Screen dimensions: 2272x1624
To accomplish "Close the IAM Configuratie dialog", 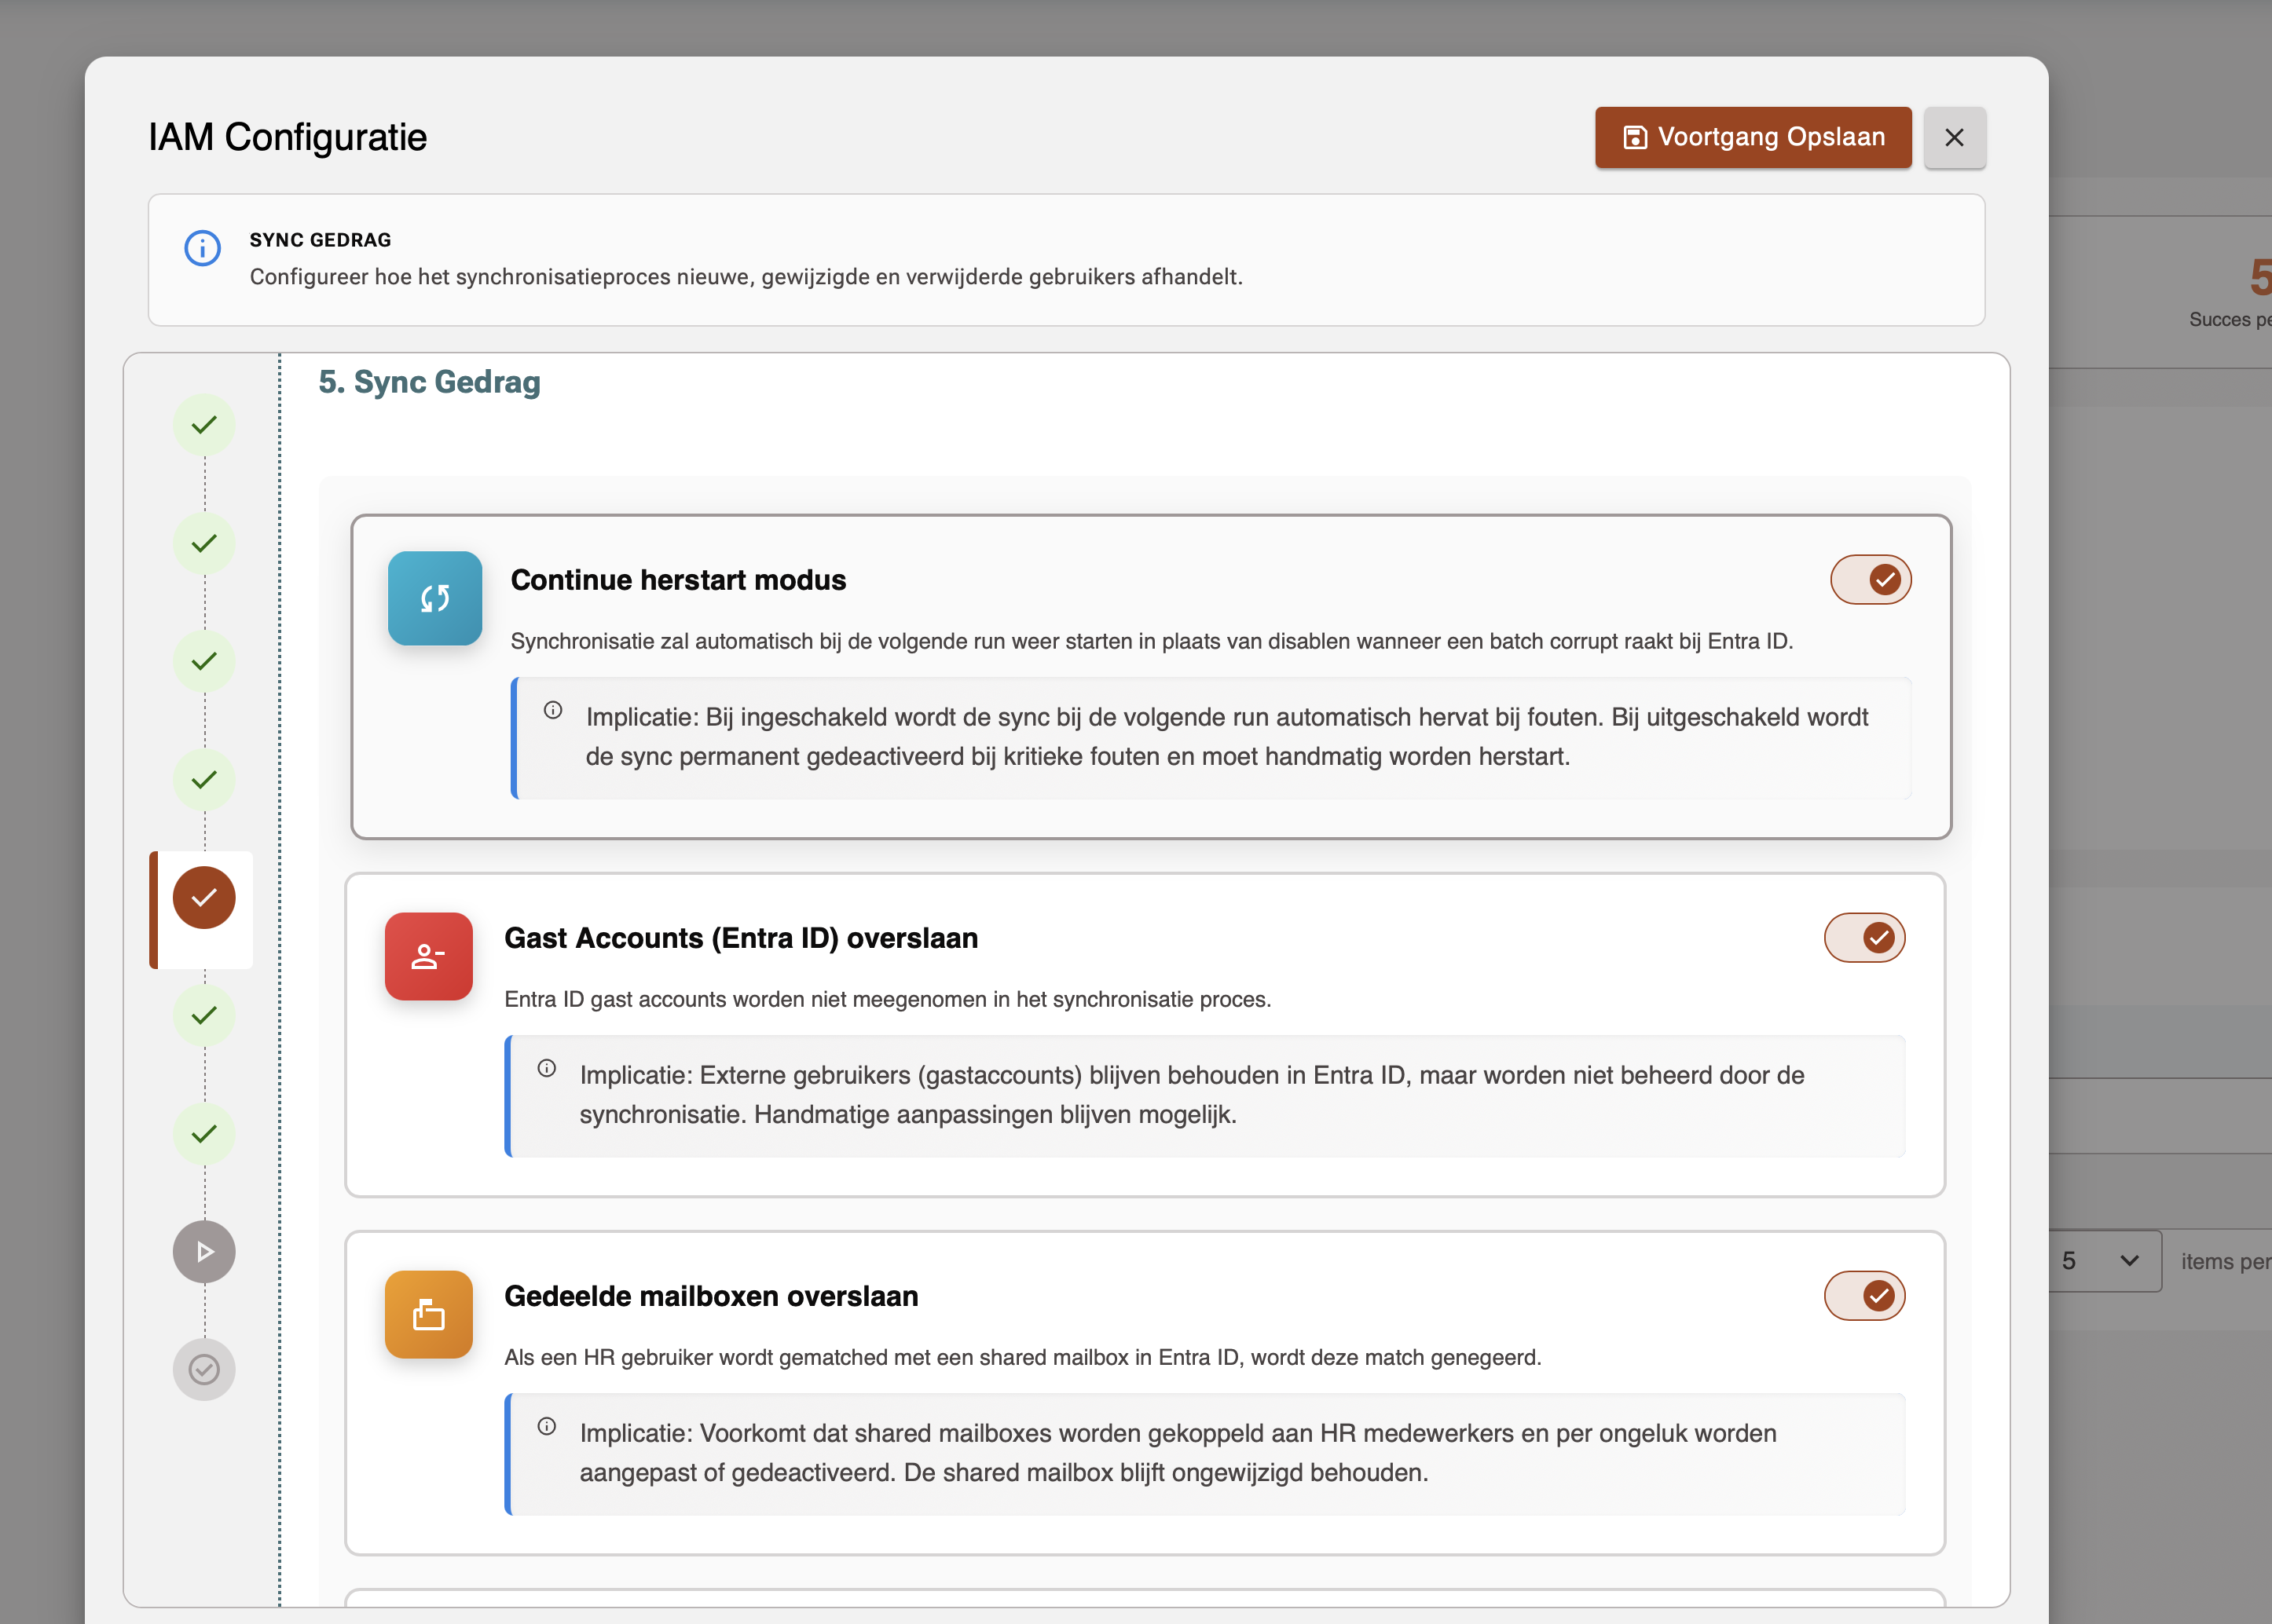I will tap(1954, 137).
